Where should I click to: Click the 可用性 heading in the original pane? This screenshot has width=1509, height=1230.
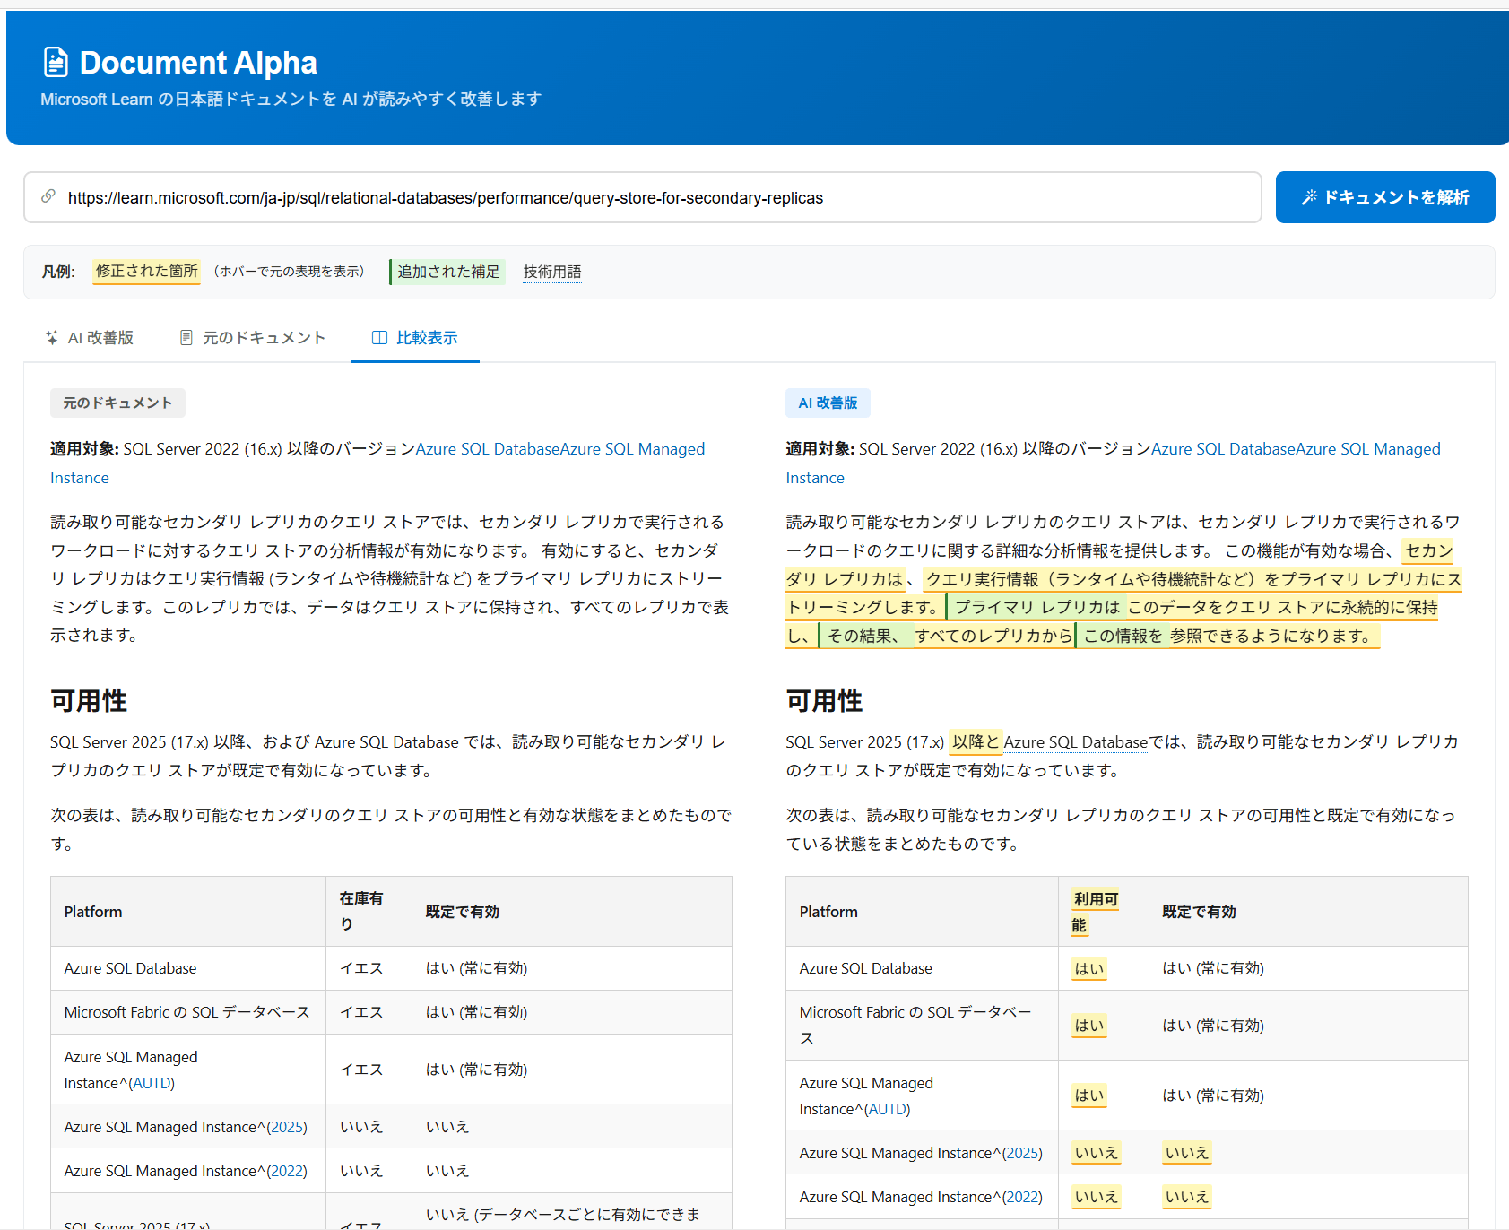[x=89, y=700]
